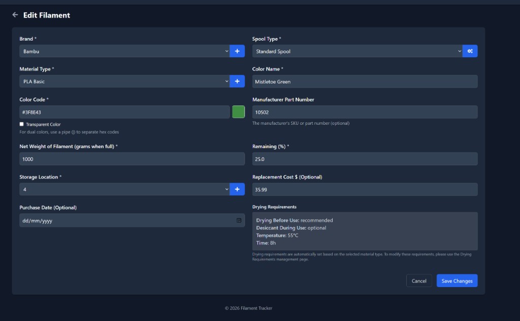This screenshot has height=321, width=520.
Task: Click the back arrow beside Edit Filament
Action: click(x=15, y=15)
